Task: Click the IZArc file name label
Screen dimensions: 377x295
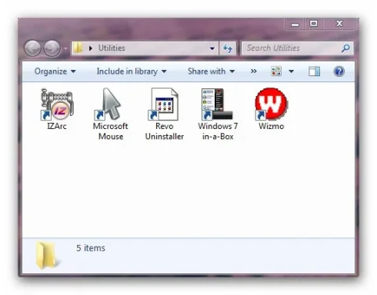Action: click(x=57, y=126)
